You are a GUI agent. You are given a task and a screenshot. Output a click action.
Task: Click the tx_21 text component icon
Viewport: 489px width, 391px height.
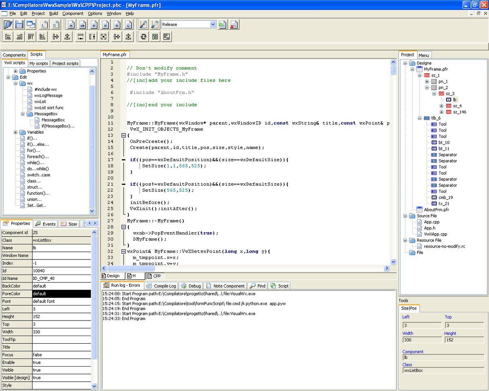click(x=434, y=204)
